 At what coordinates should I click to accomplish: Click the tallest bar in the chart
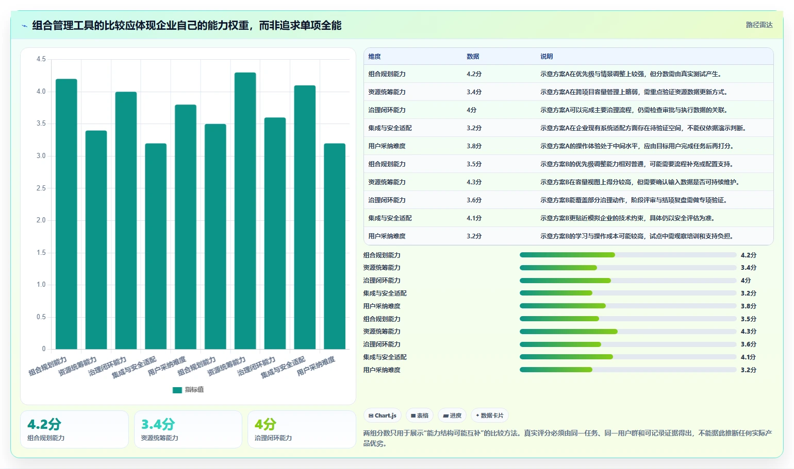pyautogui.click(x=245, y=211)
